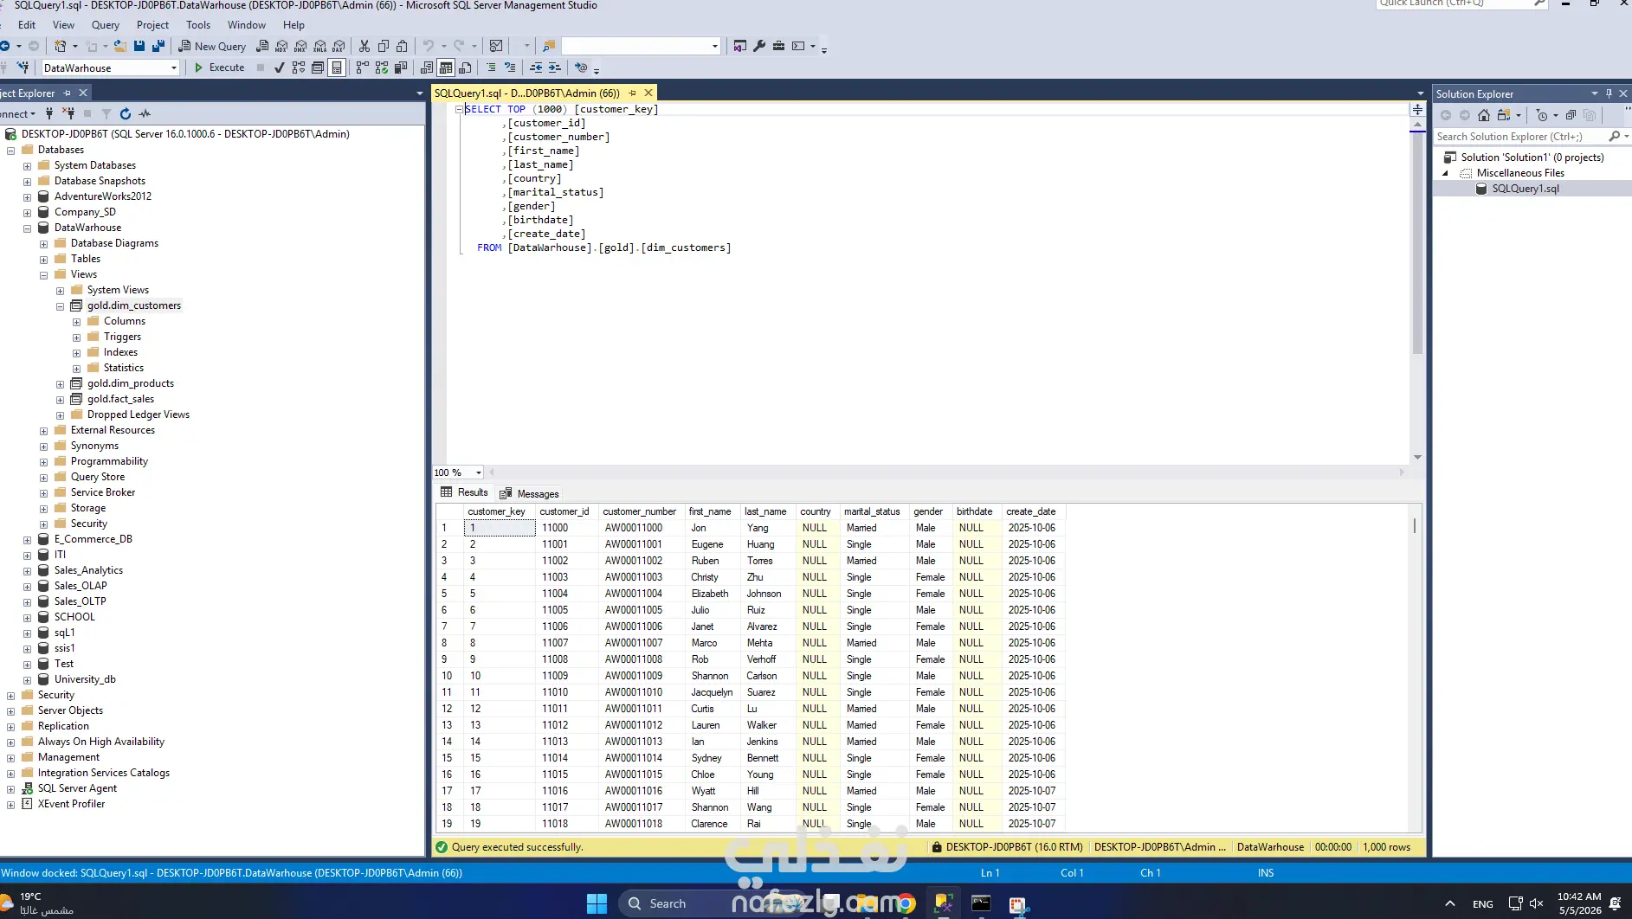Click Disconnect icon in Object Explorer
The width and height of the screenshot is (1632, 919).
[x=68, y=113]
